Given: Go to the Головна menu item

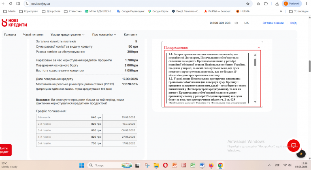Looking at the screenshot, I should tap(10, 35).
